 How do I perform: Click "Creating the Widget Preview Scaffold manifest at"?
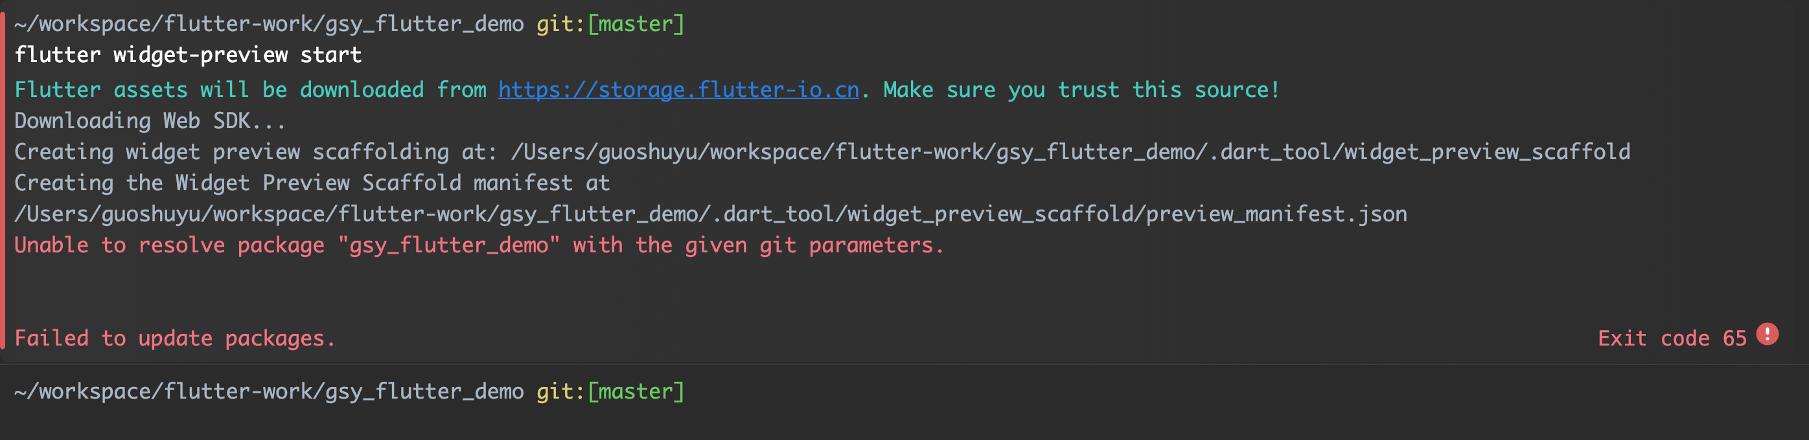312,182
